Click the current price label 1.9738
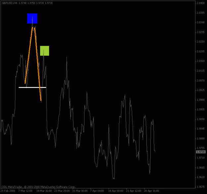Viewport: 207px width, 194px height. (201, 152)
